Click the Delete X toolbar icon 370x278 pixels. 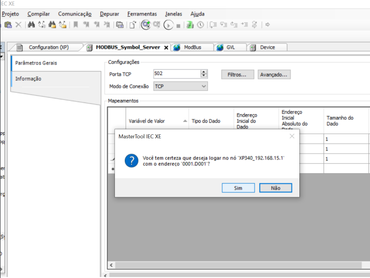click(18, 24)
